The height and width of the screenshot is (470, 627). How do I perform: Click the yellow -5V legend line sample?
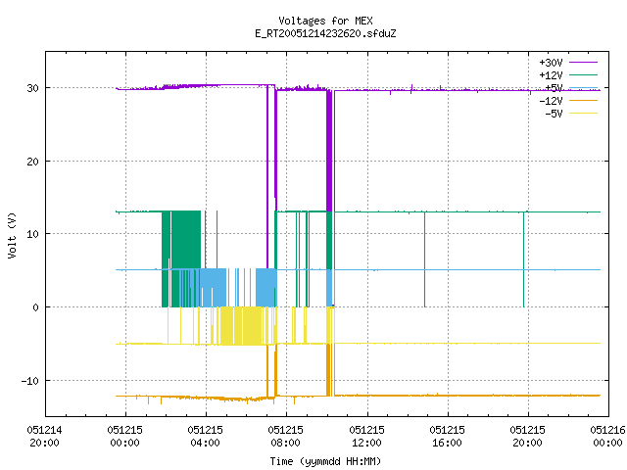583,114
